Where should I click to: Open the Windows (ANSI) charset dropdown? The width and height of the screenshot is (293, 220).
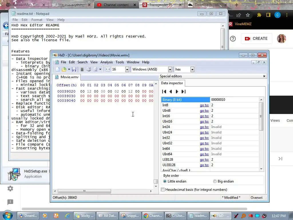coord(170,69)
